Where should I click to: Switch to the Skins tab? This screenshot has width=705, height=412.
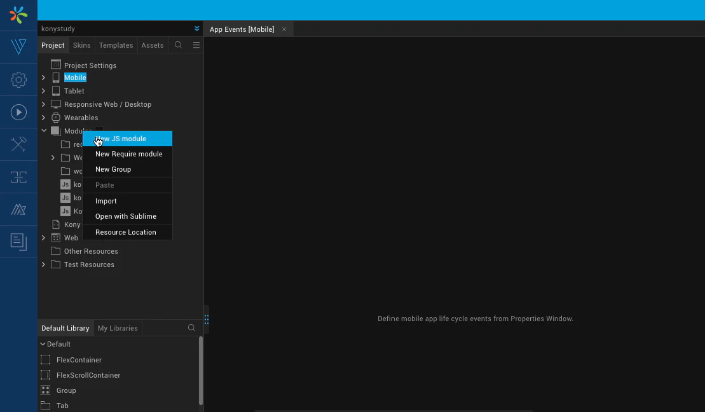[x=82, y=45]
